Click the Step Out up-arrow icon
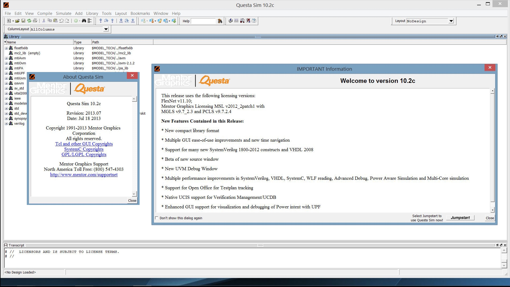The image size is (510, 287). tap(113, 21)
